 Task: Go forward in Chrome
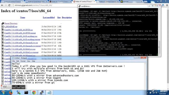(6, 5)
